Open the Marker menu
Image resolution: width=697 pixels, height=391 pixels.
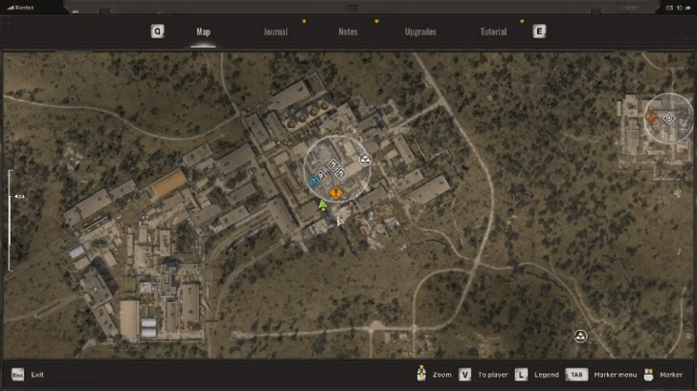tap(616, 375)
